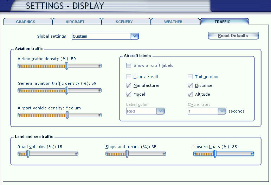
Task: Go to the Weather tab
Action: pos(173,22)
